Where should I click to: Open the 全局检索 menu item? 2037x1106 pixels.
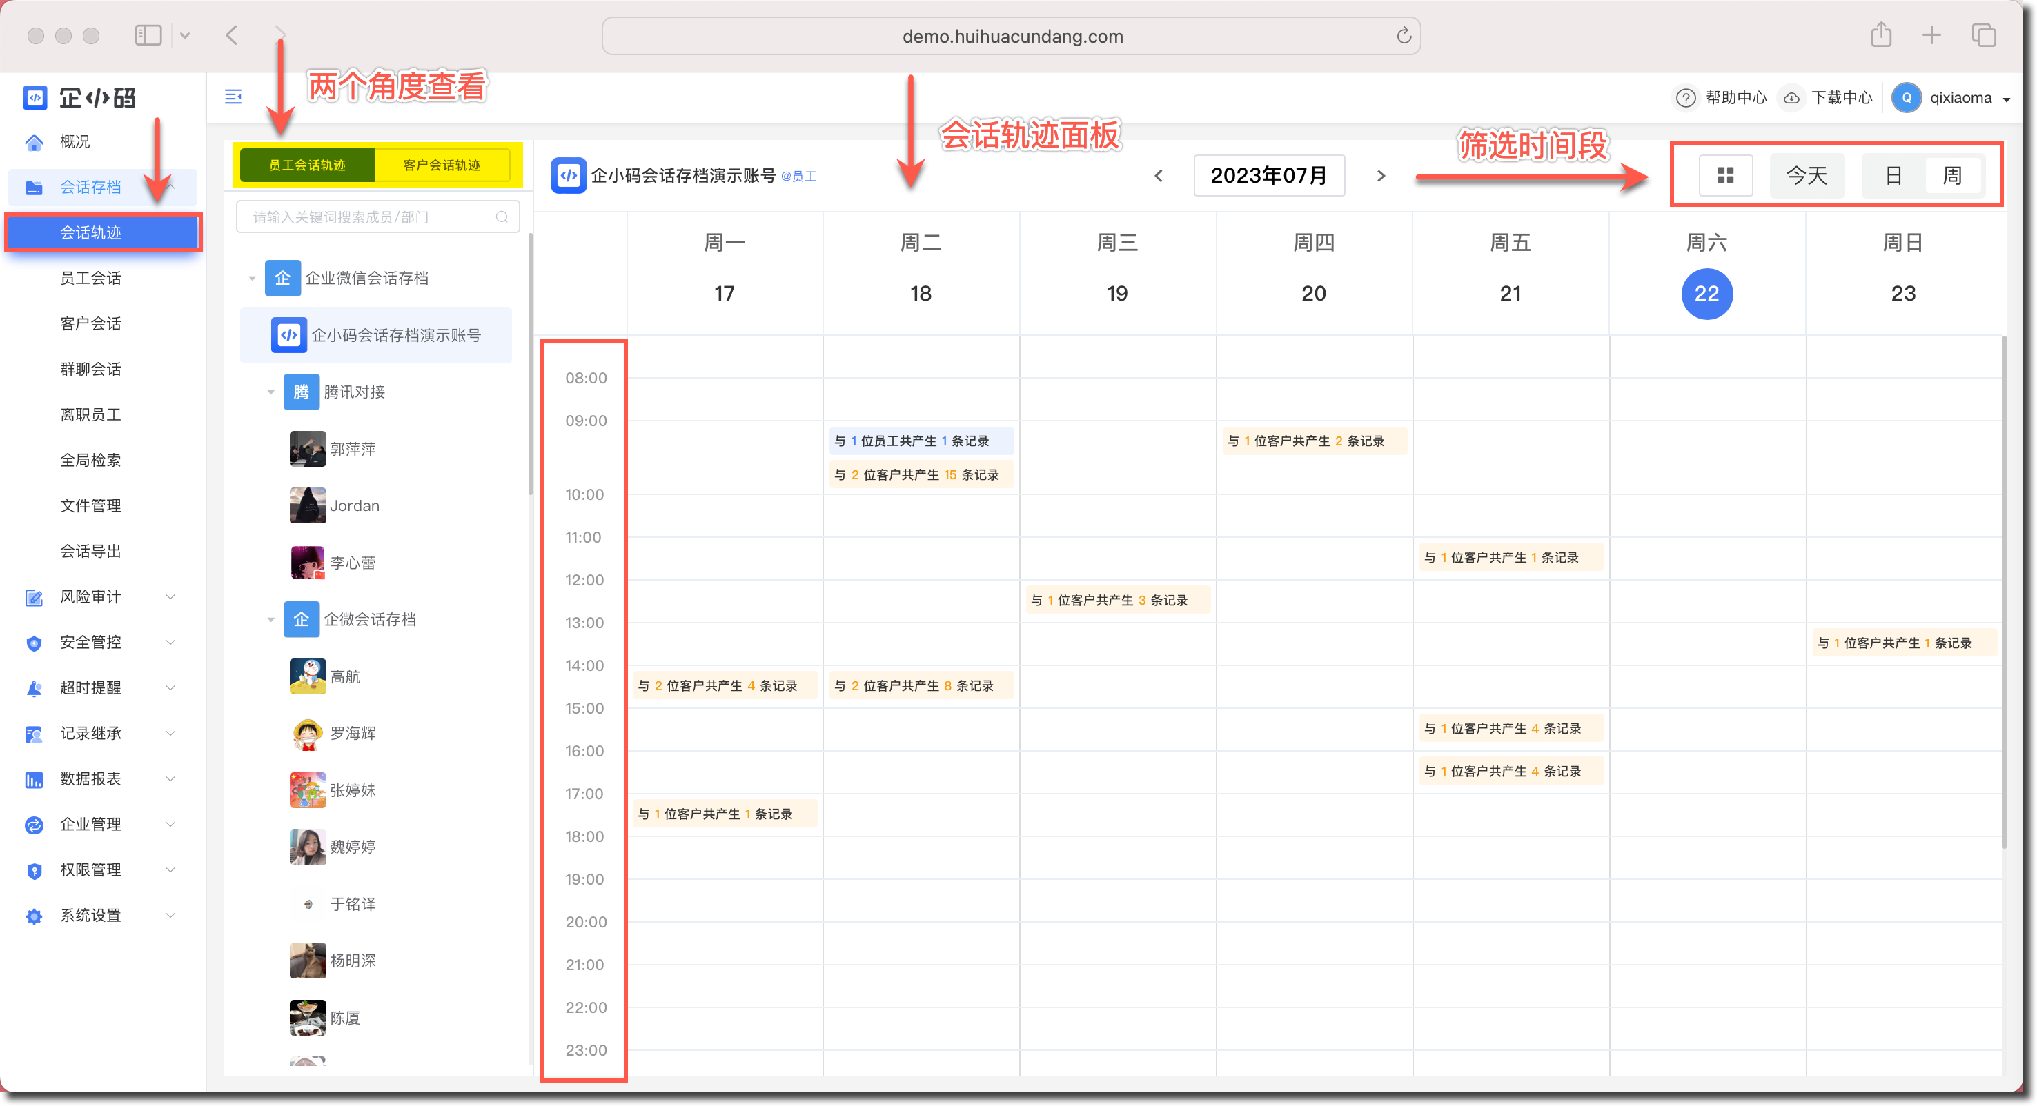(91, 461)
